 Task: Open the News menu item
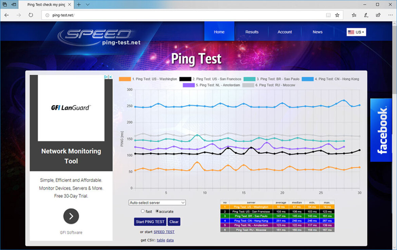click(318, 32)
